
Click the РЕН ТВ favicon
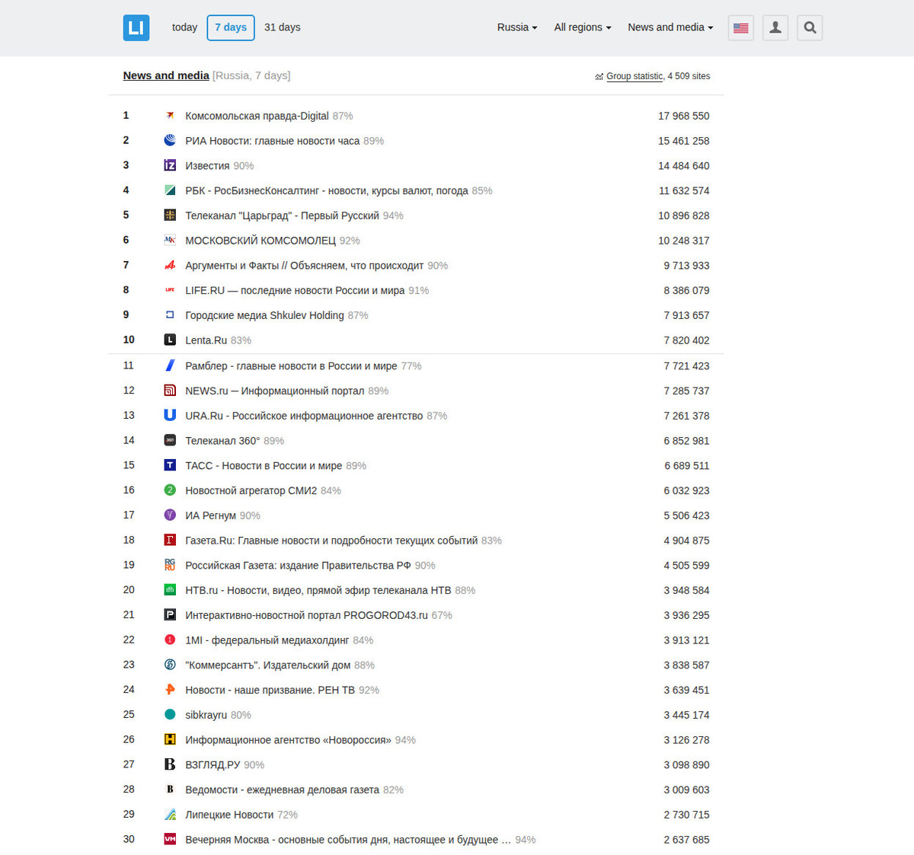(x=170, y=690)
